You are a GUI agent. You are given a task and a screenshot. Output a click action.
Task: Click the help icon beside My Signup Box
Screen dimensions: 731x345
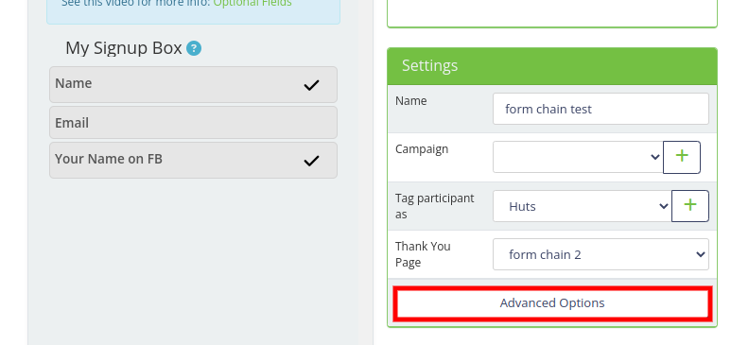pos(194,48)
